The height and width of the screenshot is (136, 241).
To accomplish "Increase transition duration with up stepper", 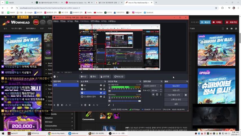I will pyautogui.click(x=161, y=90).
